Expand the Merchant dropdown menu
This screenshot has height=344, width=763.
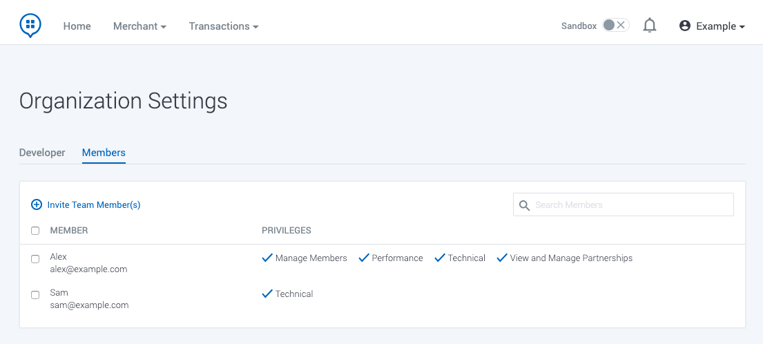tap(139, 26)
